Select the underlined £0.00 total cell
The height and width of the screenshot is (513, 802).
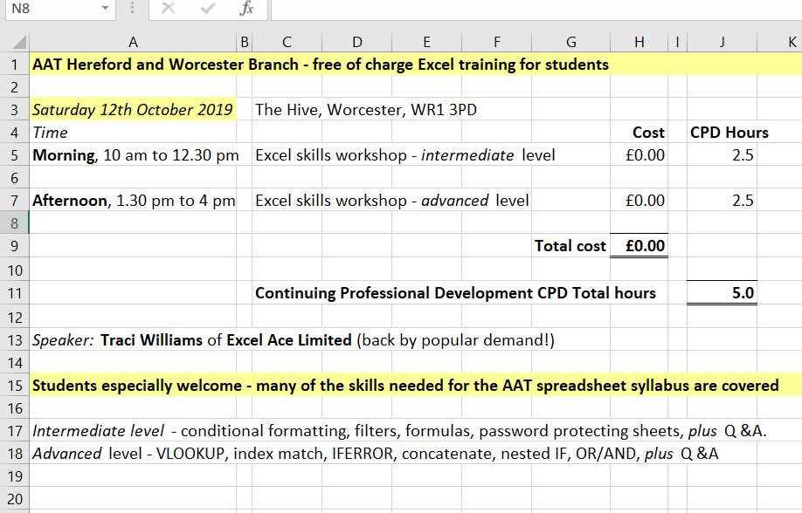[x=639, y=246]
